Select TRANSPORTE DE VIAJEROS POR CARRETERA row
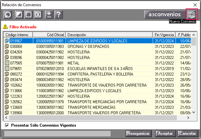Viewport: 201px width, 139px height. (x=98, y=85)
